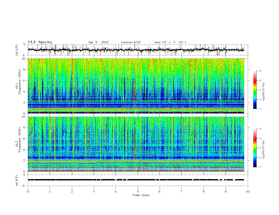
Task: Click the "ch.2 Frequency (kHz)" axis label
Action: point(18,140)
